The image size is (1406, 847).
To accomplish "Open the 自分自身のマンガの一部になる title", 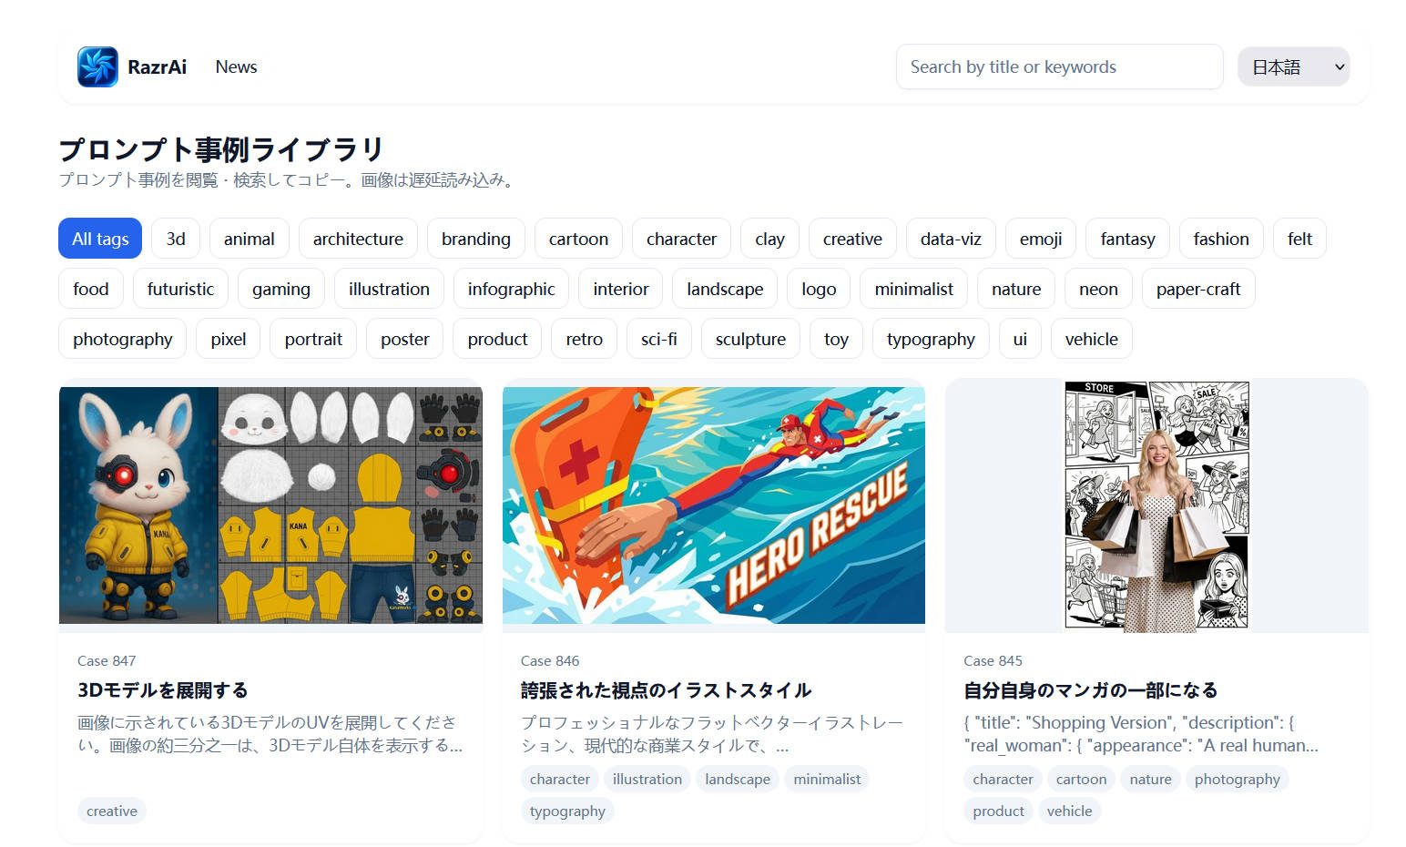I will pyautogui.click(x=1090, y=690).
